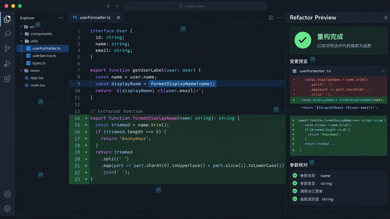Click the '.map(part =>' line 21
The height and width of the screenshot is (219, 390).
click(192, 166)
